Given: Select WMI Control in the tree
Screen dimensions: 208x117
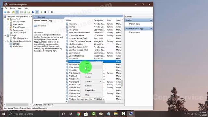Looking at the screenshot, I should pyautogui.click(x=18, y=46).
